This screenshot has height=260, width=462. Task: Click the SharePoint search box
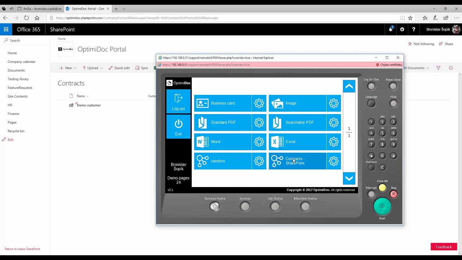pos(25,40)
